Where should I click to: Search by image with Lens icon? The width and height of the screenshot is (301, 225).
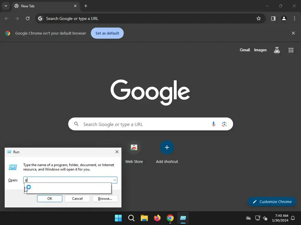[224, 124]
